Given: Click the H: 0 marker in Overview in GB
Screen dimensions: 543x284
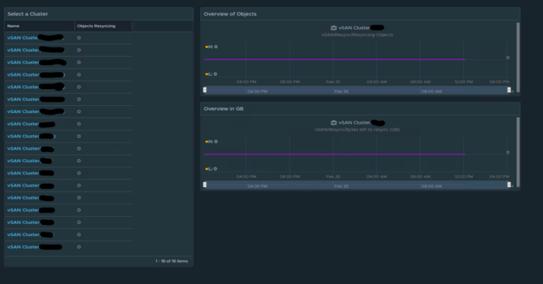Looking at the screenshot, I should (211, 141).
